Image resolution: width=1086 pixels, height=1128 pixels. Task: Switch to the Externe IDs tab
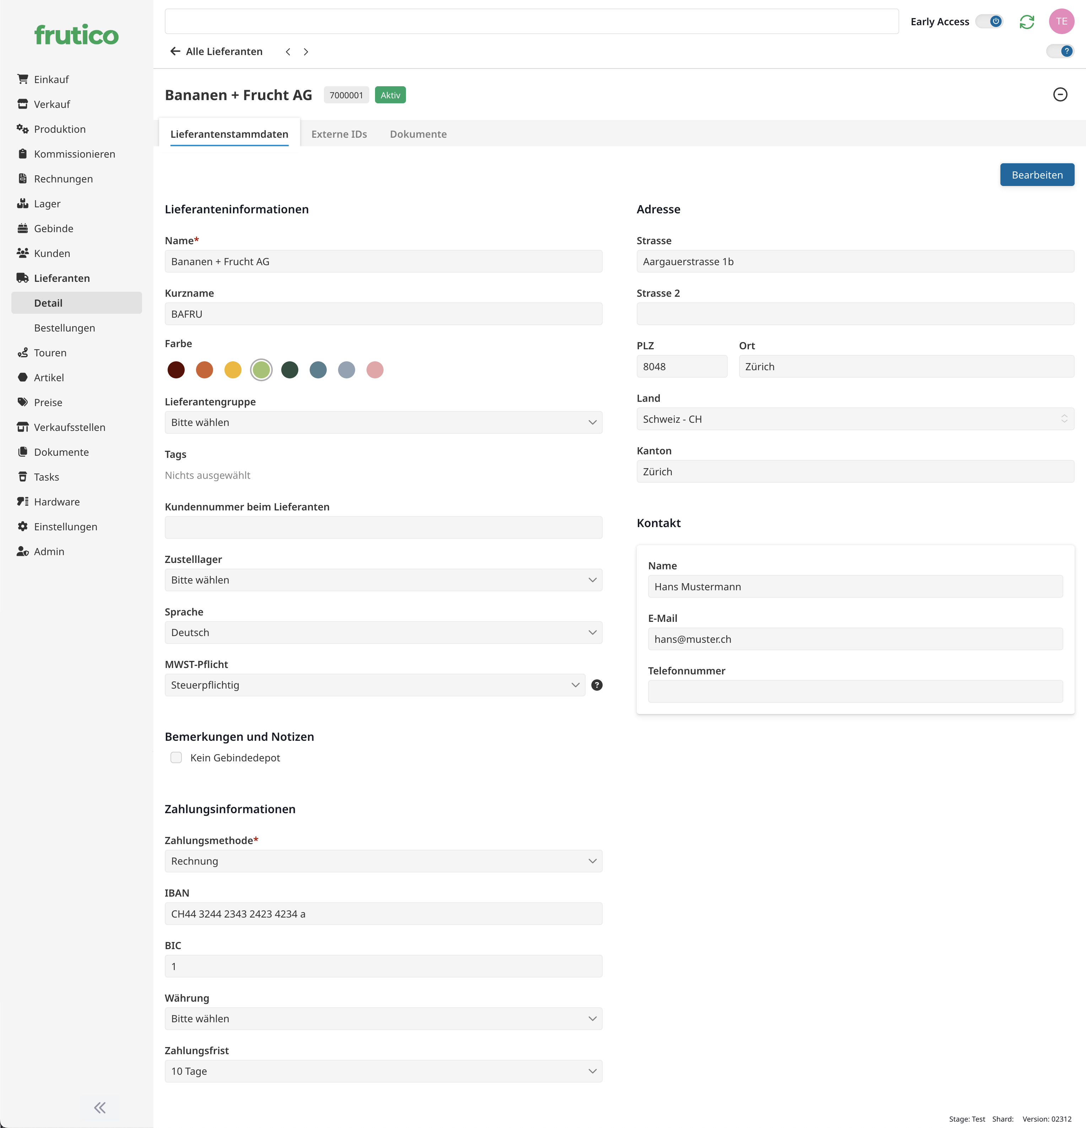(x=339, y=134)
